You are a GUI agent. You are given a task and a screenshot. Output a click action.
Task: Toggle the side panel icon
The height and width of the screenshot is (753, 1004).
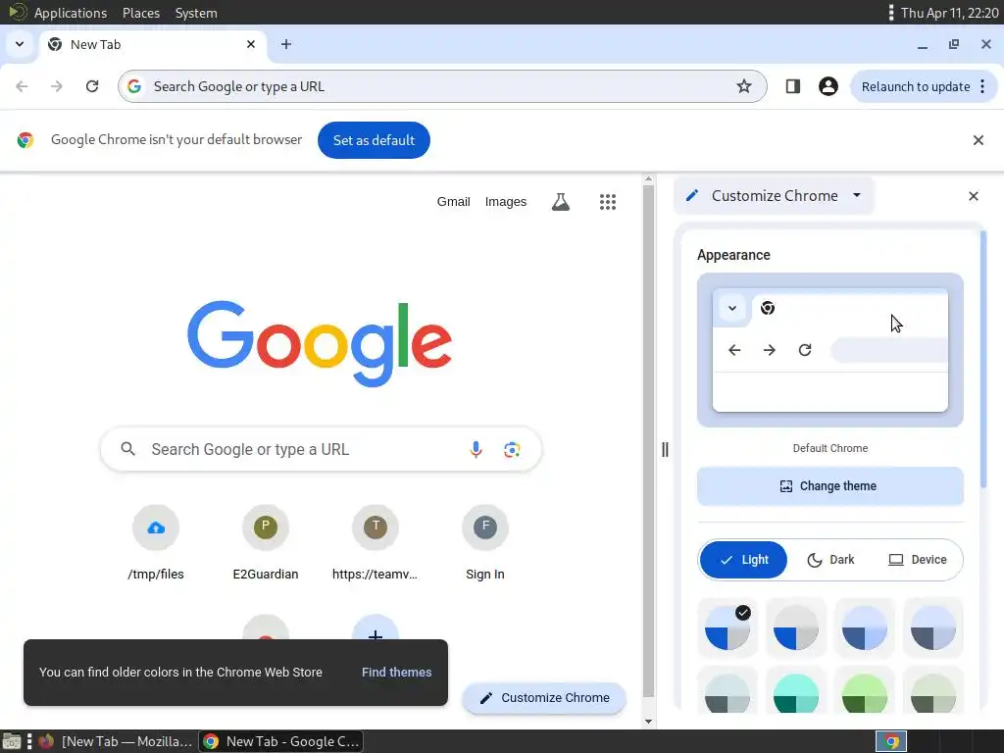[792, 86]
